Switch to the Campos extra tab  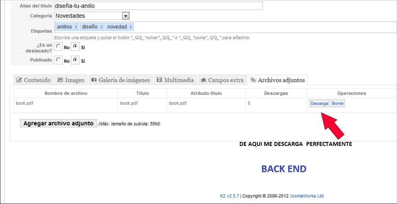tap(222, 80)
